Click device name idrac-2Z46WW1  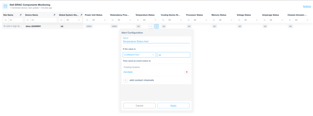click(33, 26)
